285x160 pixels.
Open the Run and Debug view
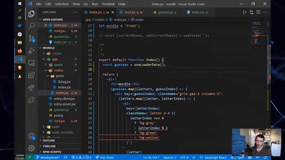point(31,51)
